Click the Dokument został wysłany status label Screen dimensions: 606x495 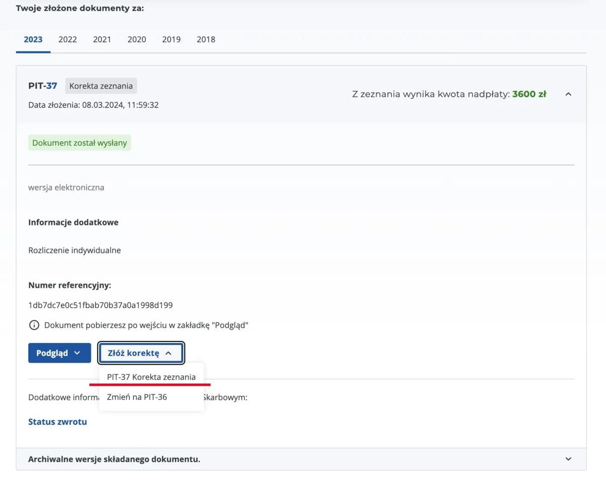click(x=79, y=143)
